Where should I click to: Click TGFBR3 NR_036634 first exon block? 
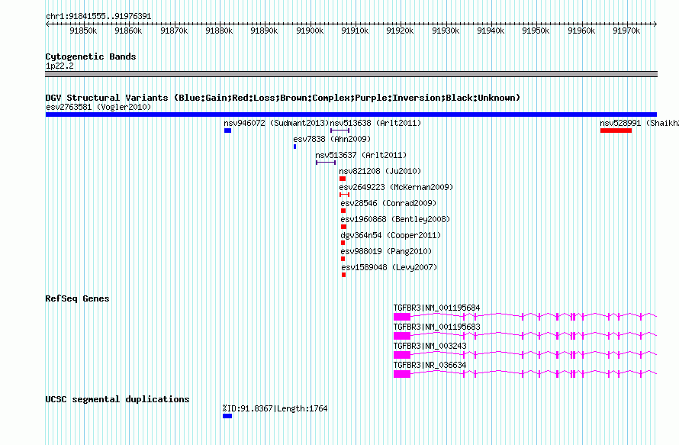pyautogui.click(x=402, y=374)
